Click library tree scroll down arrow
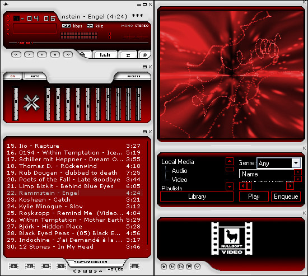 coord(230,186)
